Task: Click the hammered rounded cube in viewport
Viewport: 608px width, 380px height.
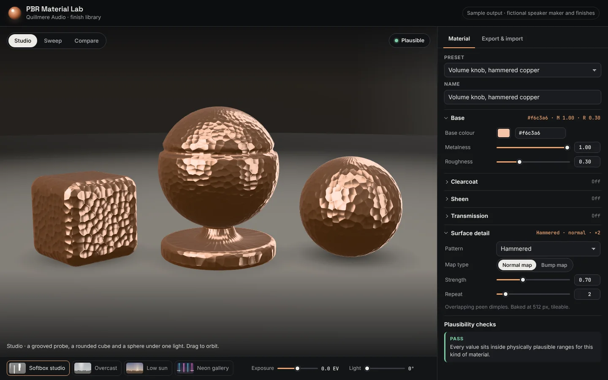Action: [x=84, y=219]
